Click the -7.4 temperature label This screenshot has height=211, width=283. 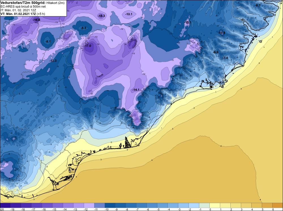225,58
